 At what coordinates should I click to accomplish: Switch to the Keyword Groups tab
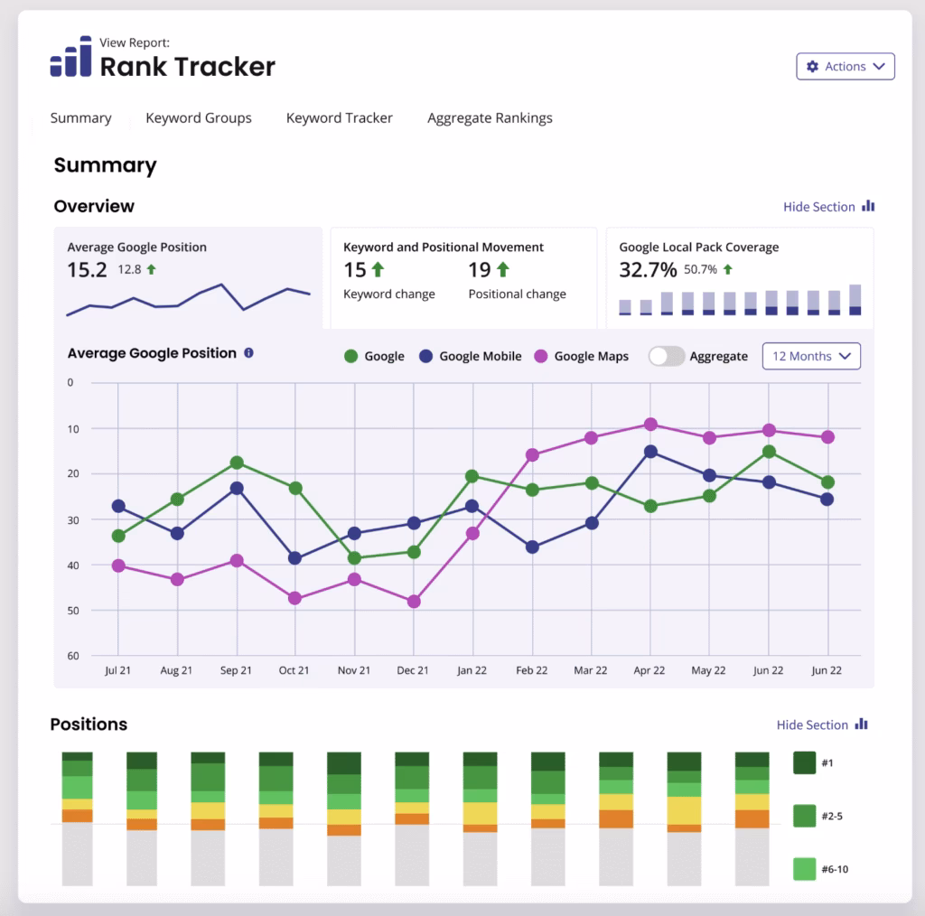(x=199, y=117)
